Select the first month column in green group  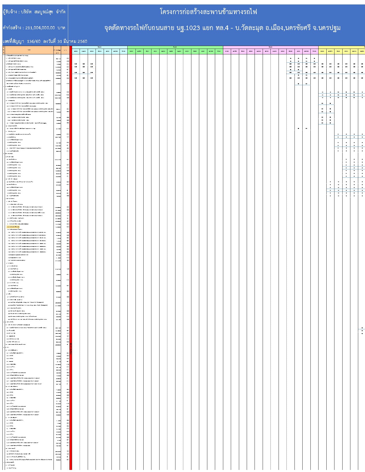coord(132,51)
